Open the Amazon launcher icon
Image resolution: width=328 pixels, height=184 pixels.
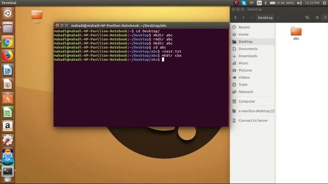8,126
